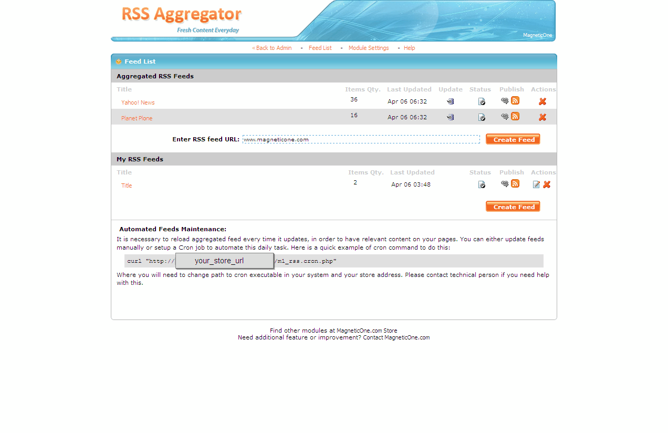Image resolution: width=668 pixels, height=433 pixels.
Task: Click items quantity 16 for Planet Plone
Action: click(x=354, y=115)
